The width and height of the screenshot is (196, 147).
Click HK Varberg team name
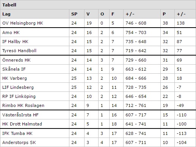click(14, 78)
